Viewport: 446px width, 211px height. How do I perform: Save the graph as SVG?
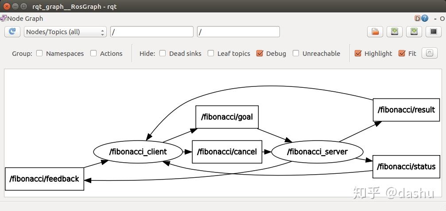(414, 31)
